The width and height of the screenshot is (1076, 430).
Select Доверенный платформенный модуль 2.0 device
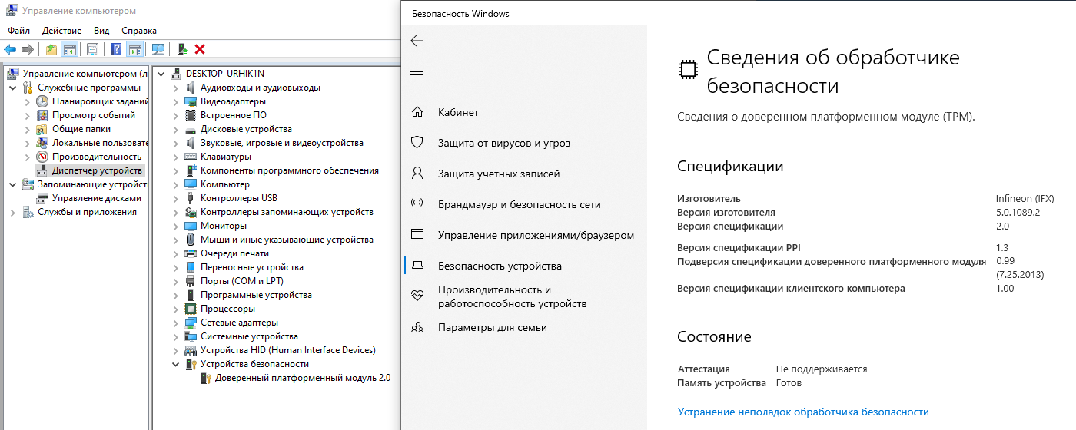(302, 378)
